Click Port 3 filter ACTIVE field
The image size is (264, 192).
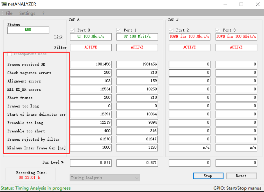(236, 47)
